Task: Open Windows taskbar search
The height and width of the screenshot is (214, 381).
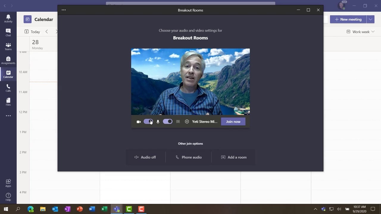Action: (x=18, y=209)
